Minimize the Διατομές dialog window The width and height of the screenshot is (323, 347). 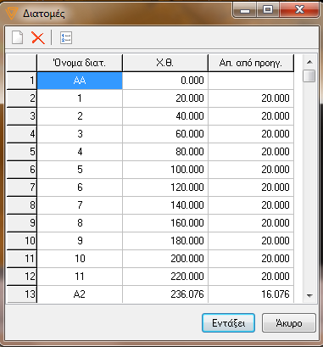[x=245, y=10]
